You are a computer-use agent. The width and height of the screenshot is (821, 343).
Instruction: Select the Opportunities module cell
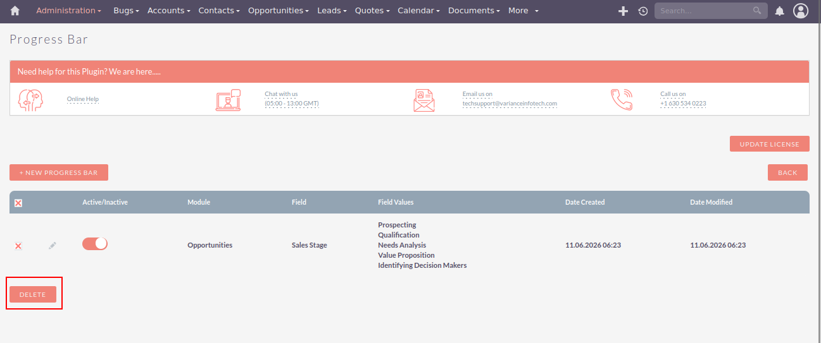(x=210, y=245)
